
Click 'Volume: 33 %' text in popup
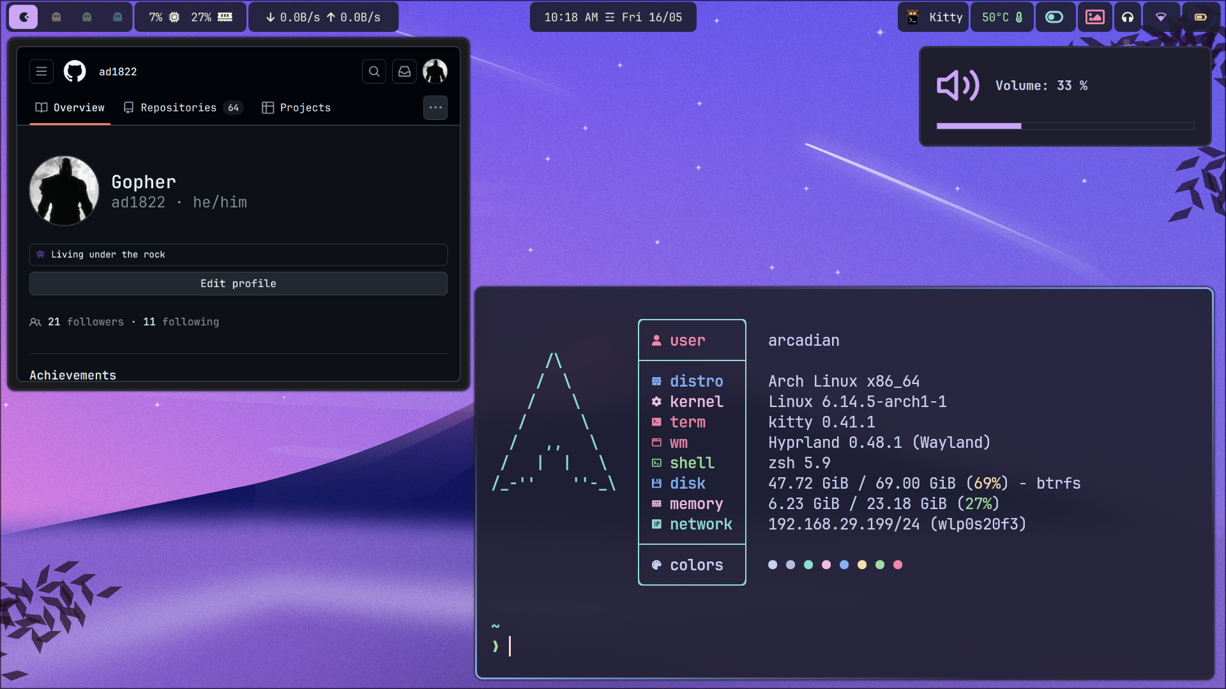[1041, 85]
